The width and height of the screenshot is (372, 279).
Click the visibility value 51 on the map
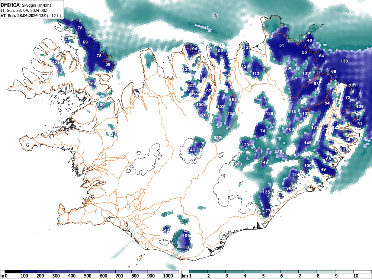pos(281,45)
